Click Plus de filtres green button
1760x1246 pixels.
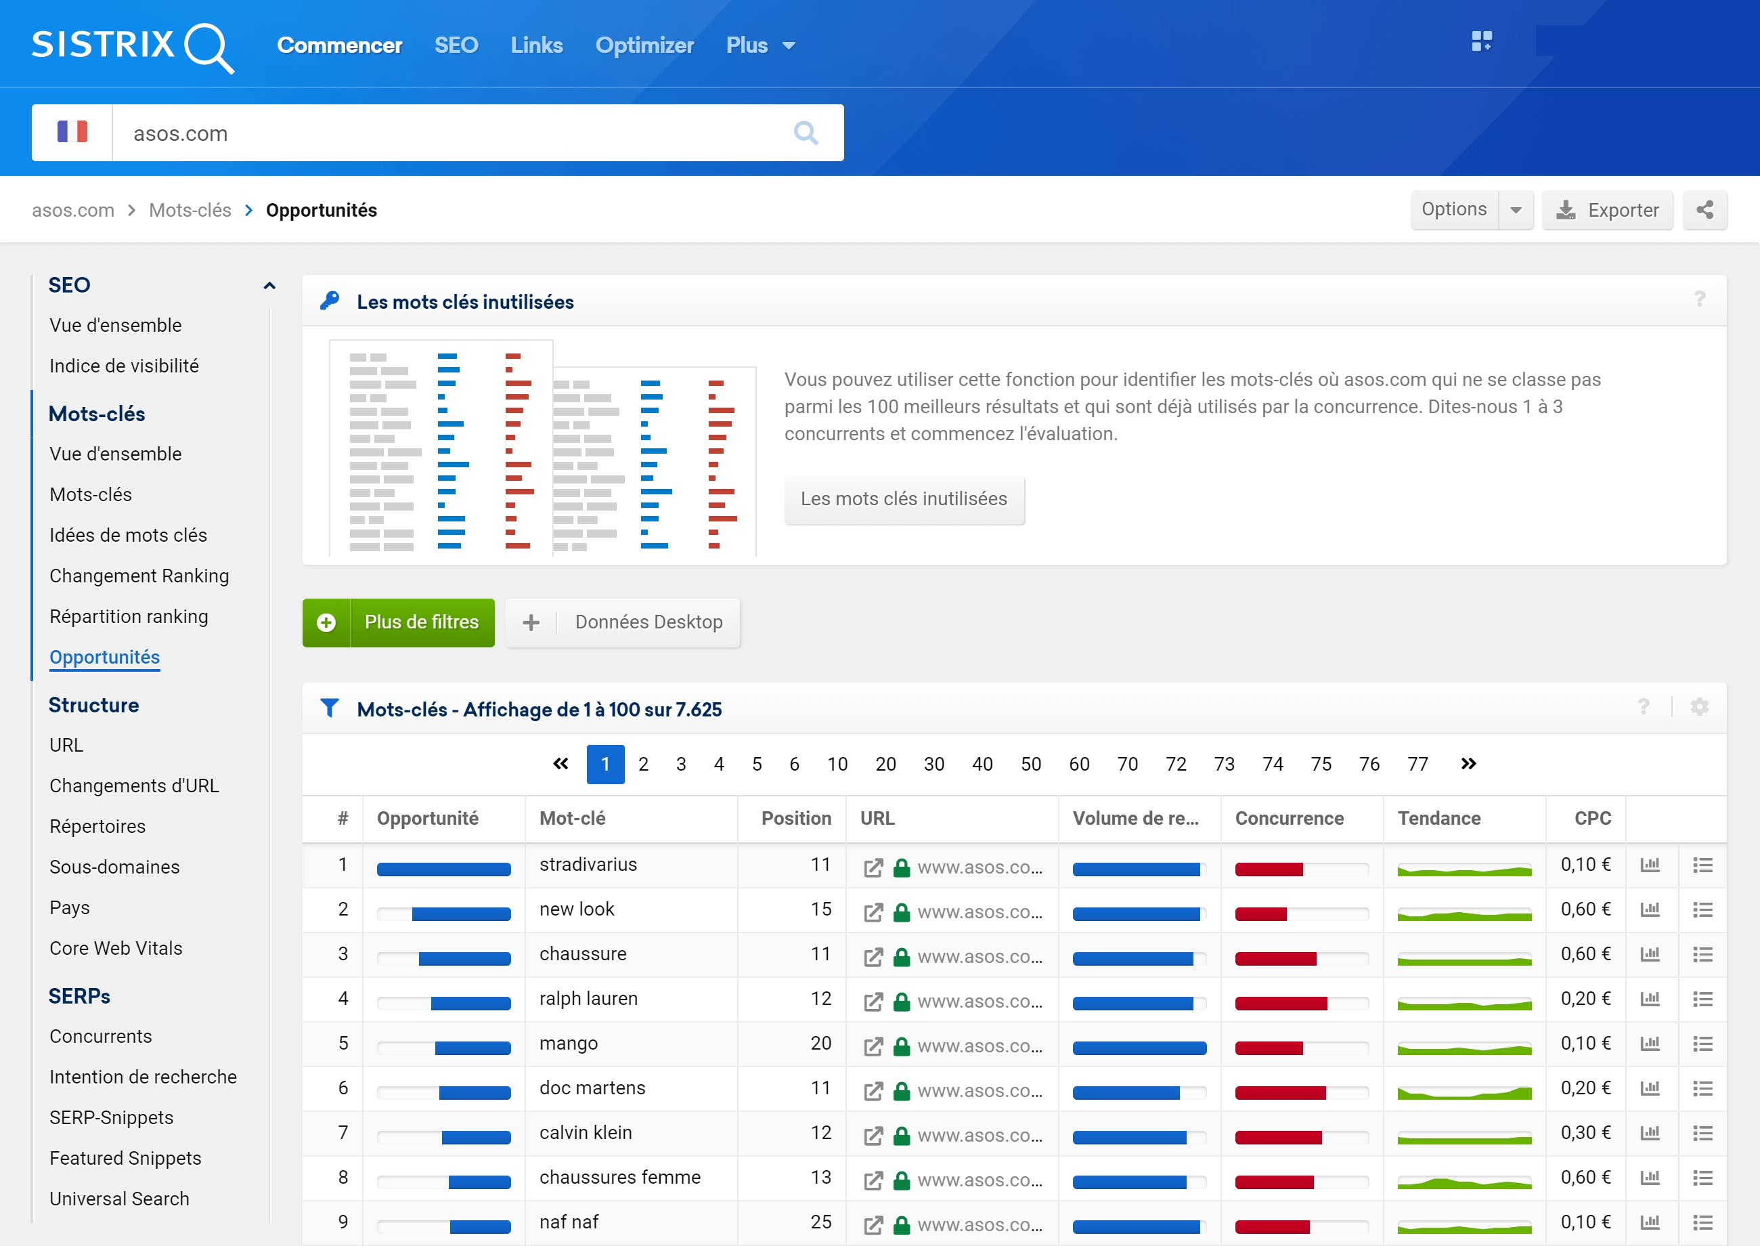pyautogui.click(x=398, y=622)
